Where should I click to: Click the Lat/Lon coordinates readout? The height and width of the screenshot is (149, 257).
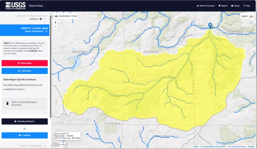pos(67,138)
